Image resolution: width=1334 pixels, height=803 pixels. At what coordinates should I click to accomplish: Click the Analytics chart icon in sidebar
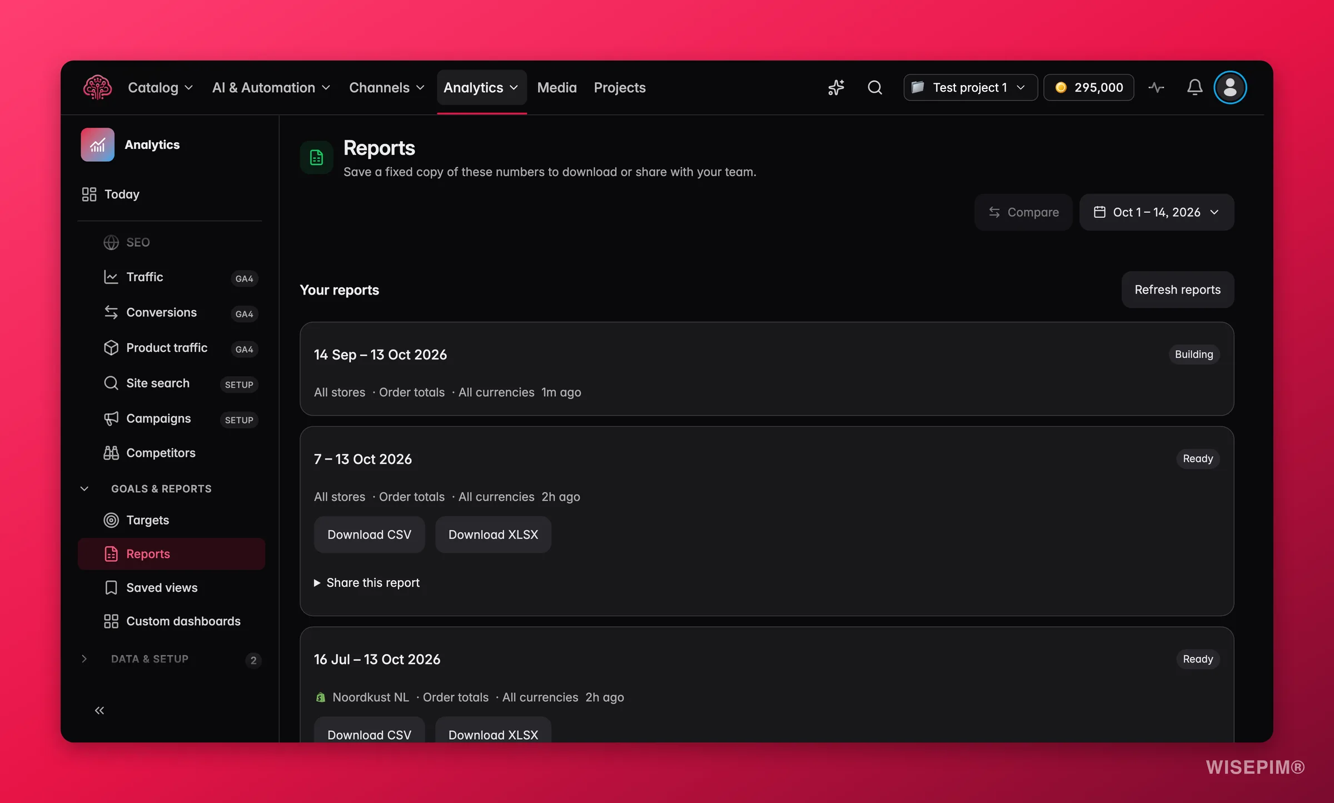pos(97,144)
